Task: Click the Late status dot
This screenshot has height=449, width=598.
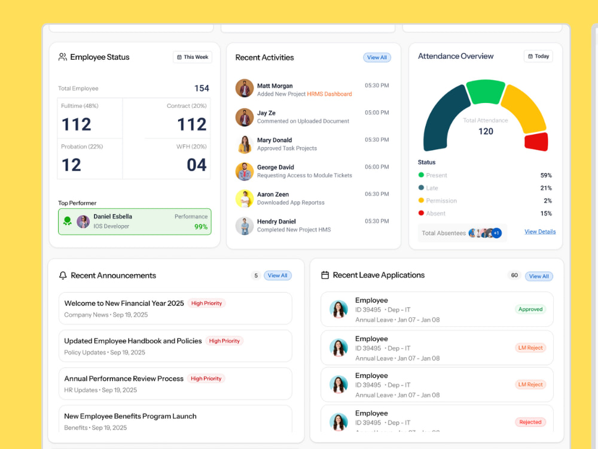Action: (x=421, y=187)
